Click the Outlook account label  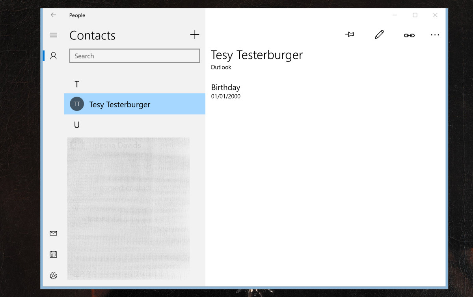[221, 67]
